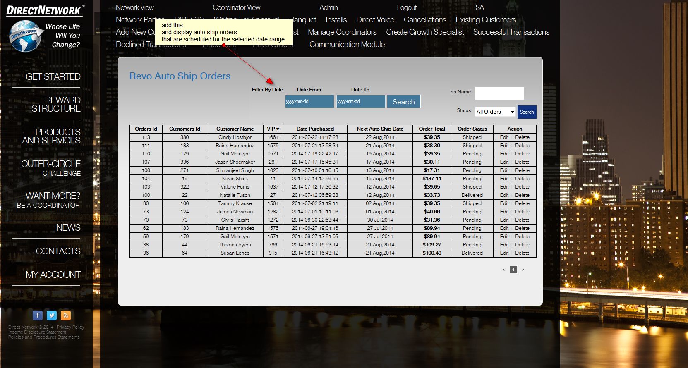The width and height of the screenshot is (688, 368).
Task: Open PRODUCTS AND SERVICES in sidebar
Action: tap(51, 136)
